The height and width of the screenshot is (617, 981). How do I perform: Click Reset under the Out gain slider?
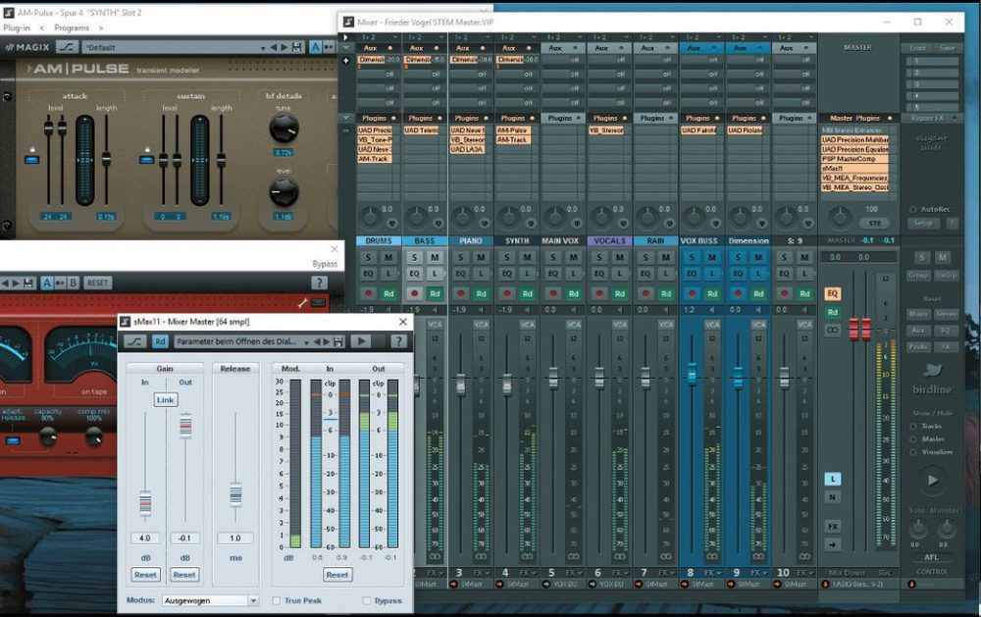click(184, 575)
